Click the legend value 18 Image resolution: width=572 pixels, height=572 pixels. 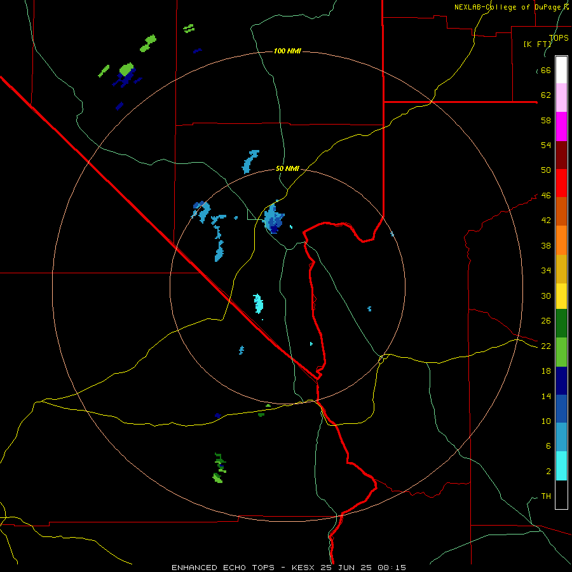546,371
